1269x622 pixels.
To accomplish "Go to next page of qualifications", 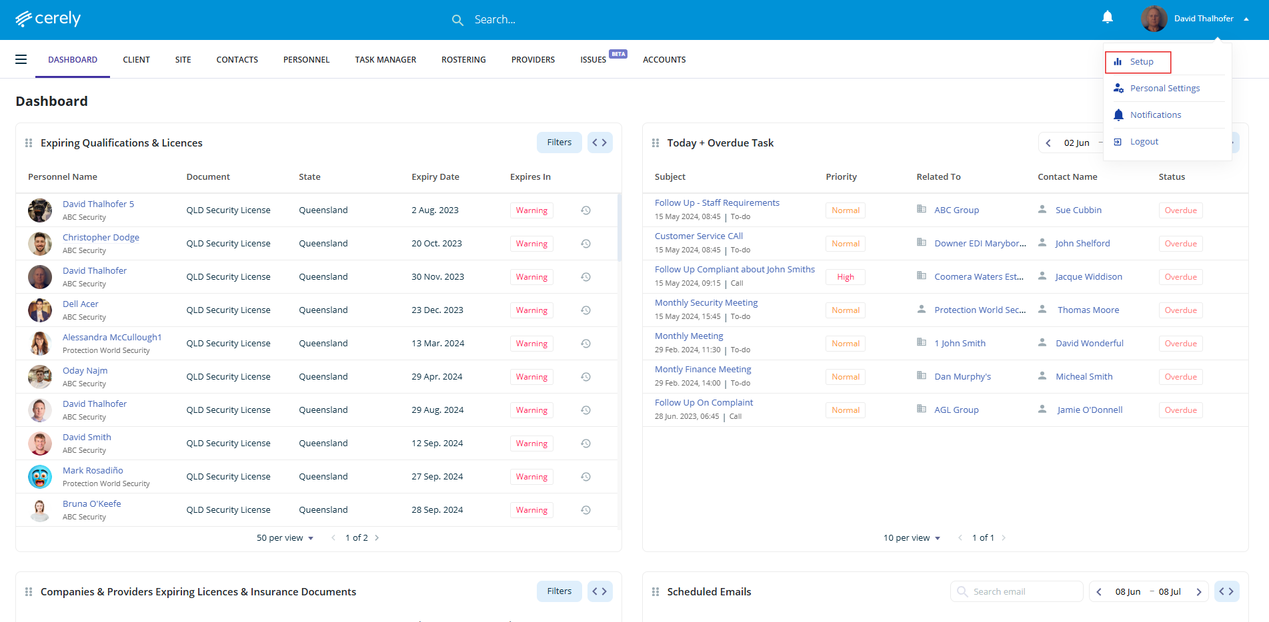I will coord(377,538).
